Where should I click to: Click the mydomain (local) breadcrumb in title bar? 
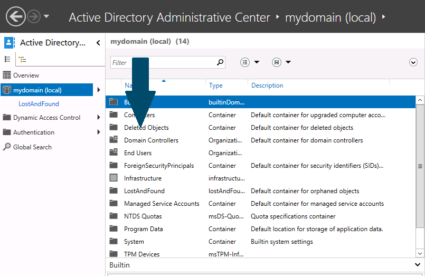pyautogui.click(x=330, y=17)
